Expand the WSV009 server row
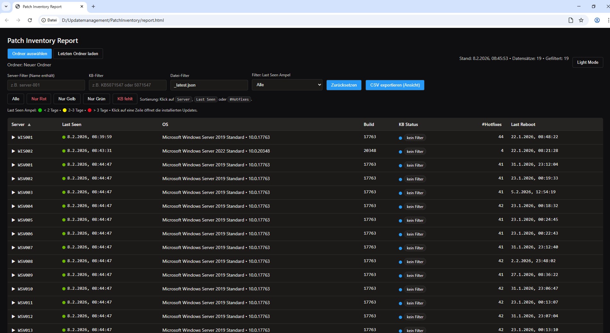610x333 pixels. click(13, 275)
